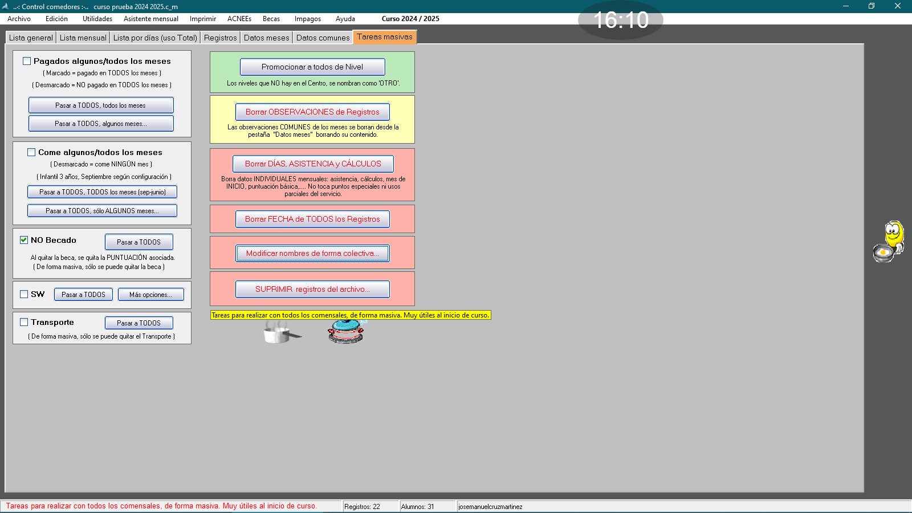
Task: Open the Edición menu
Action: [56, 19]
